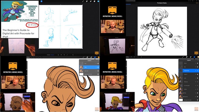Add a new layer with the plus beside Originalinks panel
199x112 pixels.
pos(198,60)
